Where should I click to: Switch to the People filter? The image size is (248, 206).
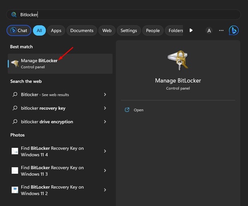point(153,30)
